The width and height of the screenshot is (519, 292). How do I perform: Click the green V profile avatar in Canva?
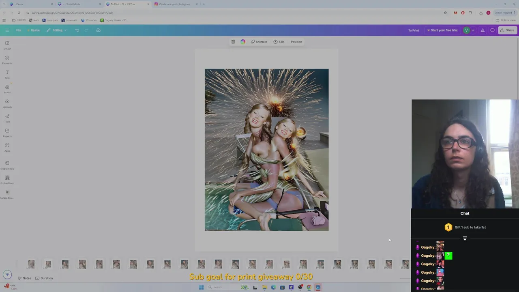point(466,30)
